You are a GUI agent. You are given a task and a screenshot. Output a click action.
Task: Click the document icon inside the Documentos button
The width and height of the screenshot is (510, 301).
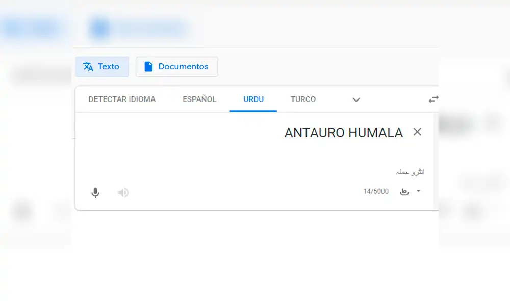[x=148, y=66]
